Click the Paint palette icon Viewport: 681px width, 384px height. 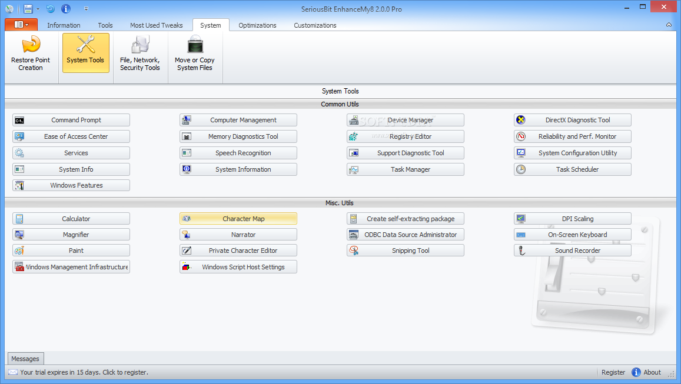click(19, 251)
